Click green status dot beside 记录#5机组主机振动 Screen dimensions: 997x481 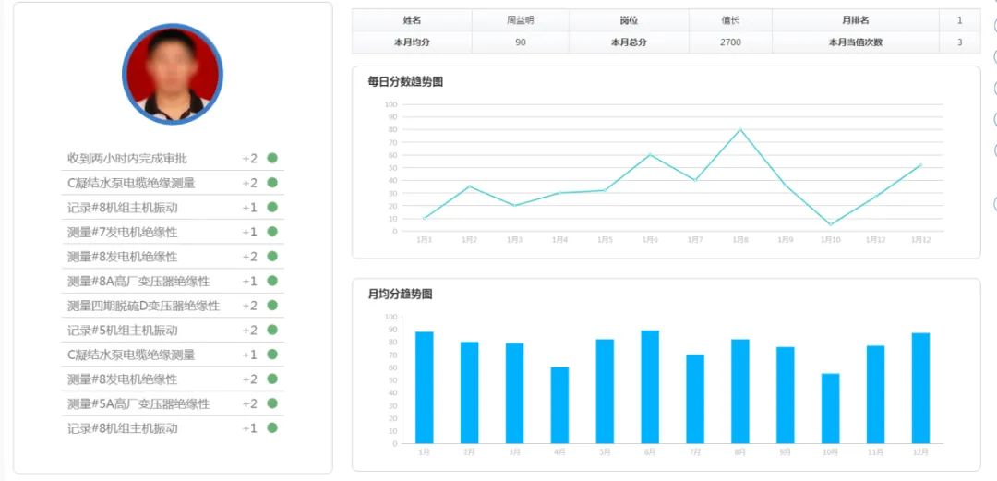tap(272, 330)
